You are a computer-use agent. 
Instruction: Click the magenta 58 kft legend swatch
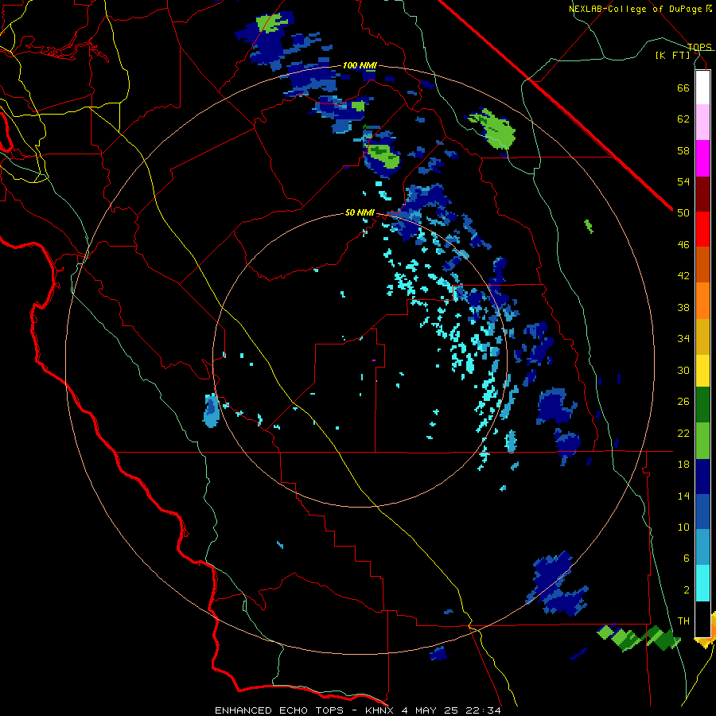[x=702, y=158]
